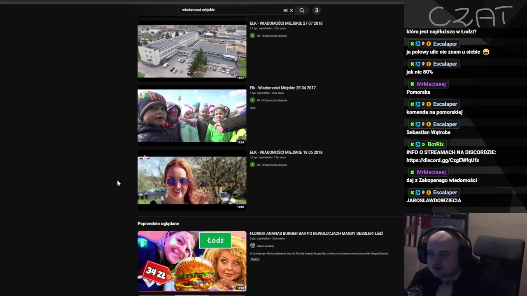Click the chat message "komenda na pomorskiej"
The image size is (527, 296).
coord(434,112)
